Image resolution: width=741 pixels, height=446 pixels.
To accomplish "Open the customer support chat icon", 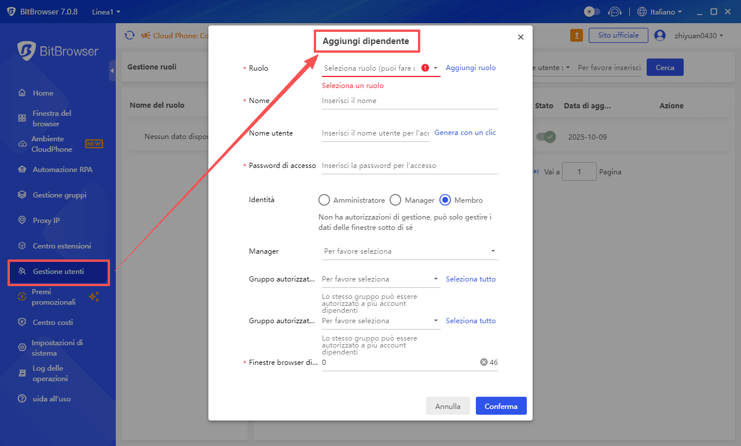I will [615, 11].
